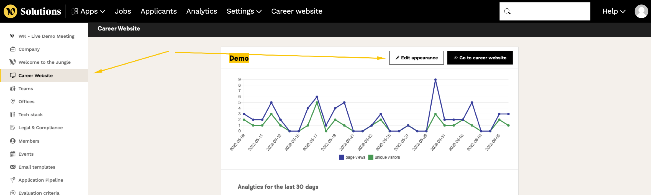Focus the search input field
651x195 pixels.
tap(550, 11)
